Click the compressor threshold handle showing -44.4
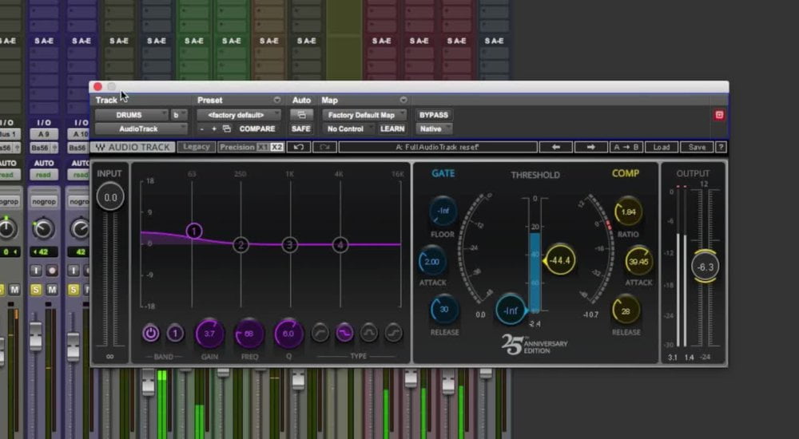The height and width of the screenshot is (439, 799). click(559, 260)
